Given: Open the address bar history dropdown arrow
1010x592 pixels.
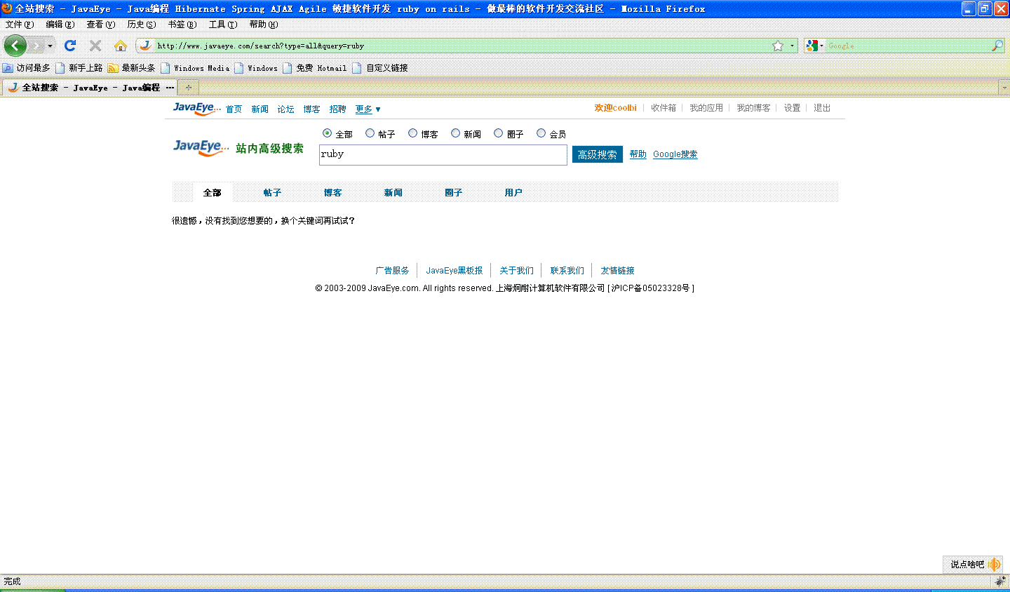Looking at the screenshot, I should [x=793, y=46].
